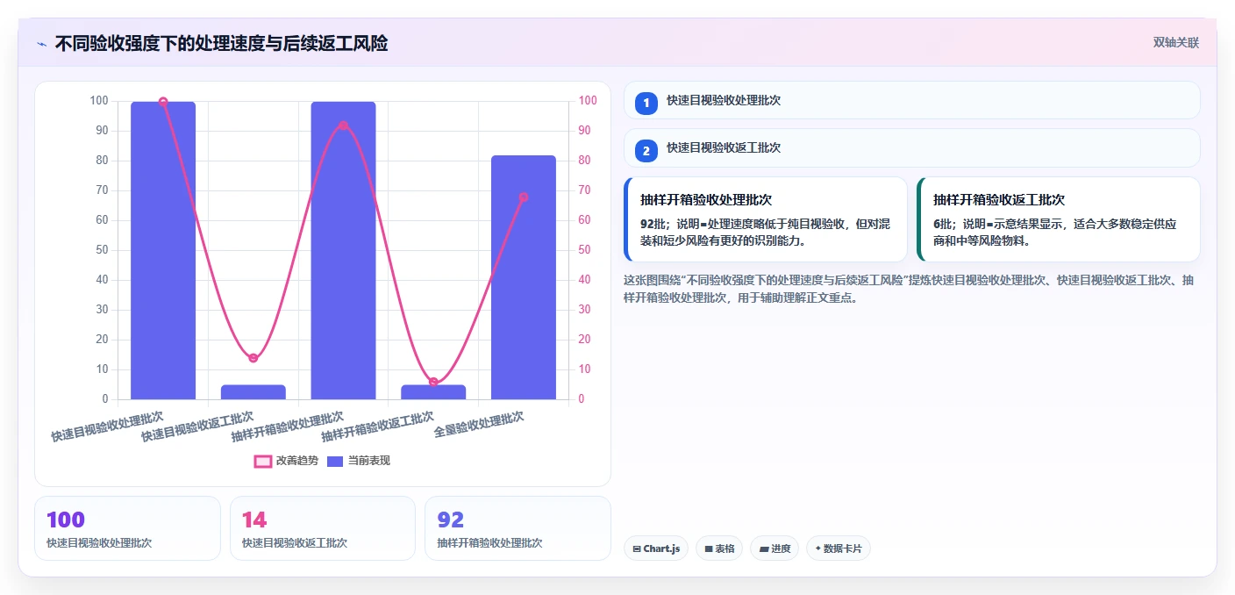Click the Chart.js tag
The image size is (1235, 595).
click(656, 548)
